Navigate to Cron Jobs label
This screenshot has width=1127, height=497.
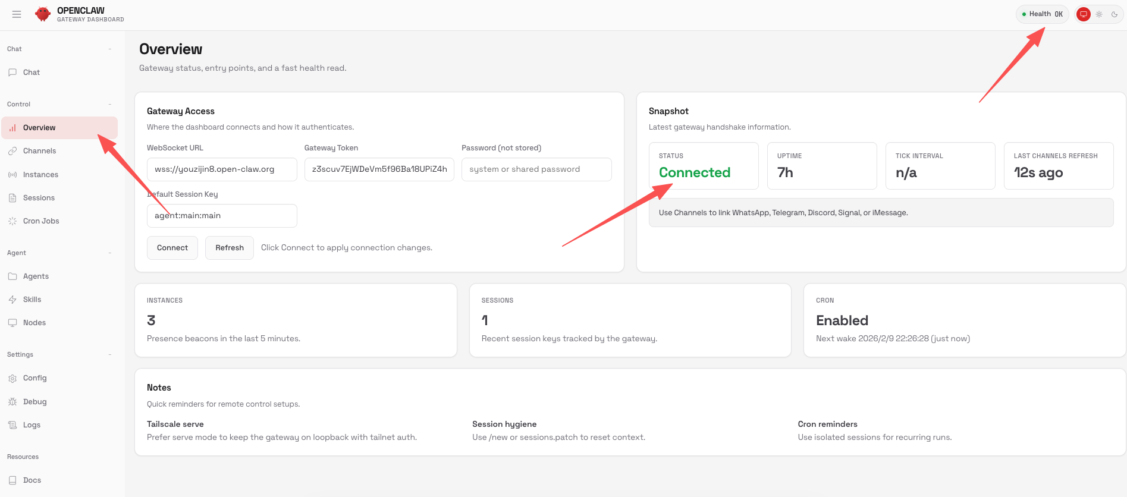pos(41,221)
